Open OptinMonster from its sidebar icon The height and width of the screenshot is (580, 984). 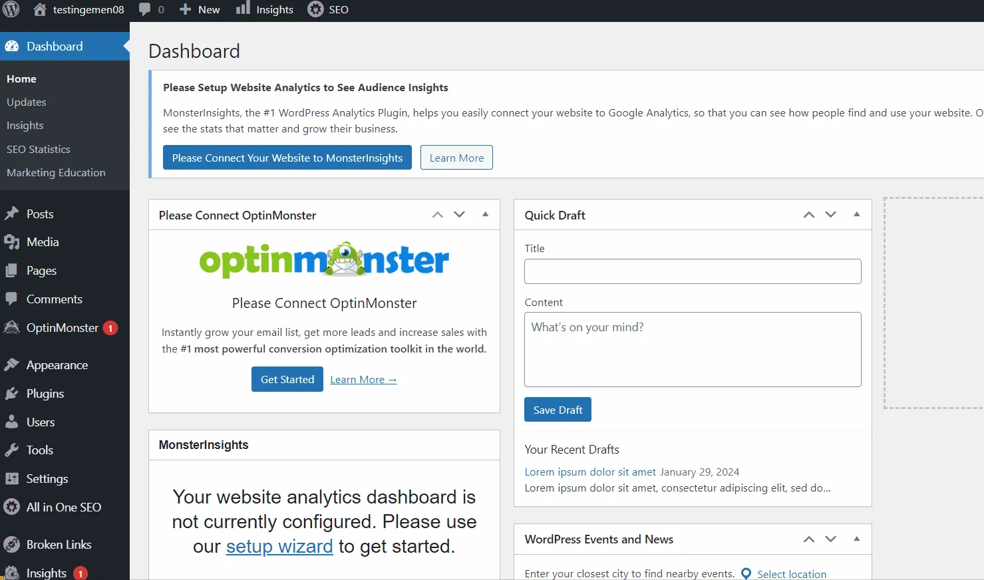(x=11, y=327)
